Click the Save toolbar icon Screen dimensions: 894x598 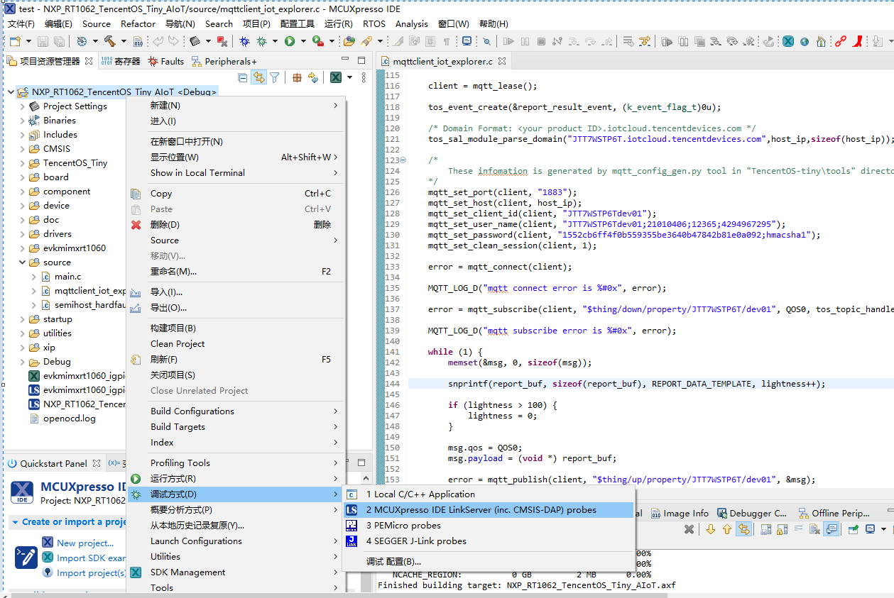click(43, 41)
